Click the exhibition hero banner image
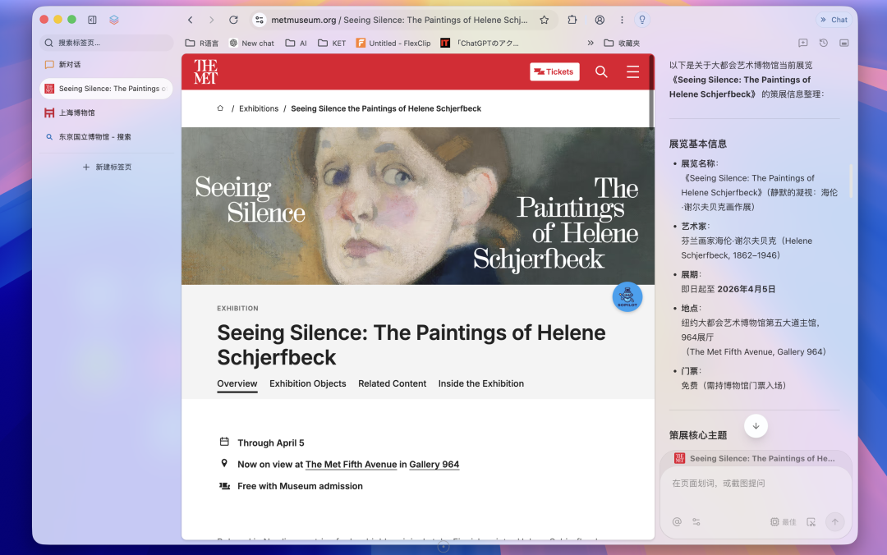The width and height of the screenshot is (887, 555). pyautogui.click(x=418, y=206)
